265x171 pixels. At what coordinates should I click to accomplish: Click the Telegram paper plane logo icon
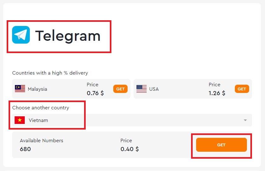click(x=21, y=35)
